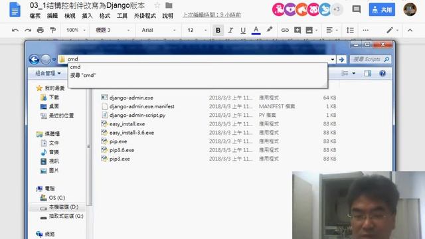Open the Google account avatar
Image resolution: width=425 pixels, height=239 pixels.
pyautogui.click(x=410, y=9)
